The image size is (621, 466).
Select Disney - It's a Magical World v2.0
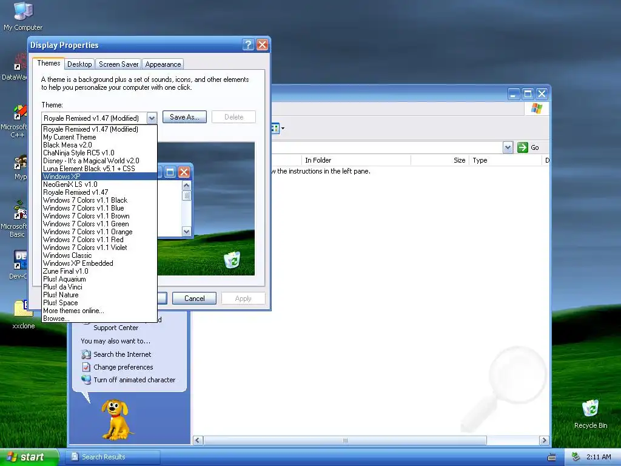pyautogui.click(x=99, y=161)
